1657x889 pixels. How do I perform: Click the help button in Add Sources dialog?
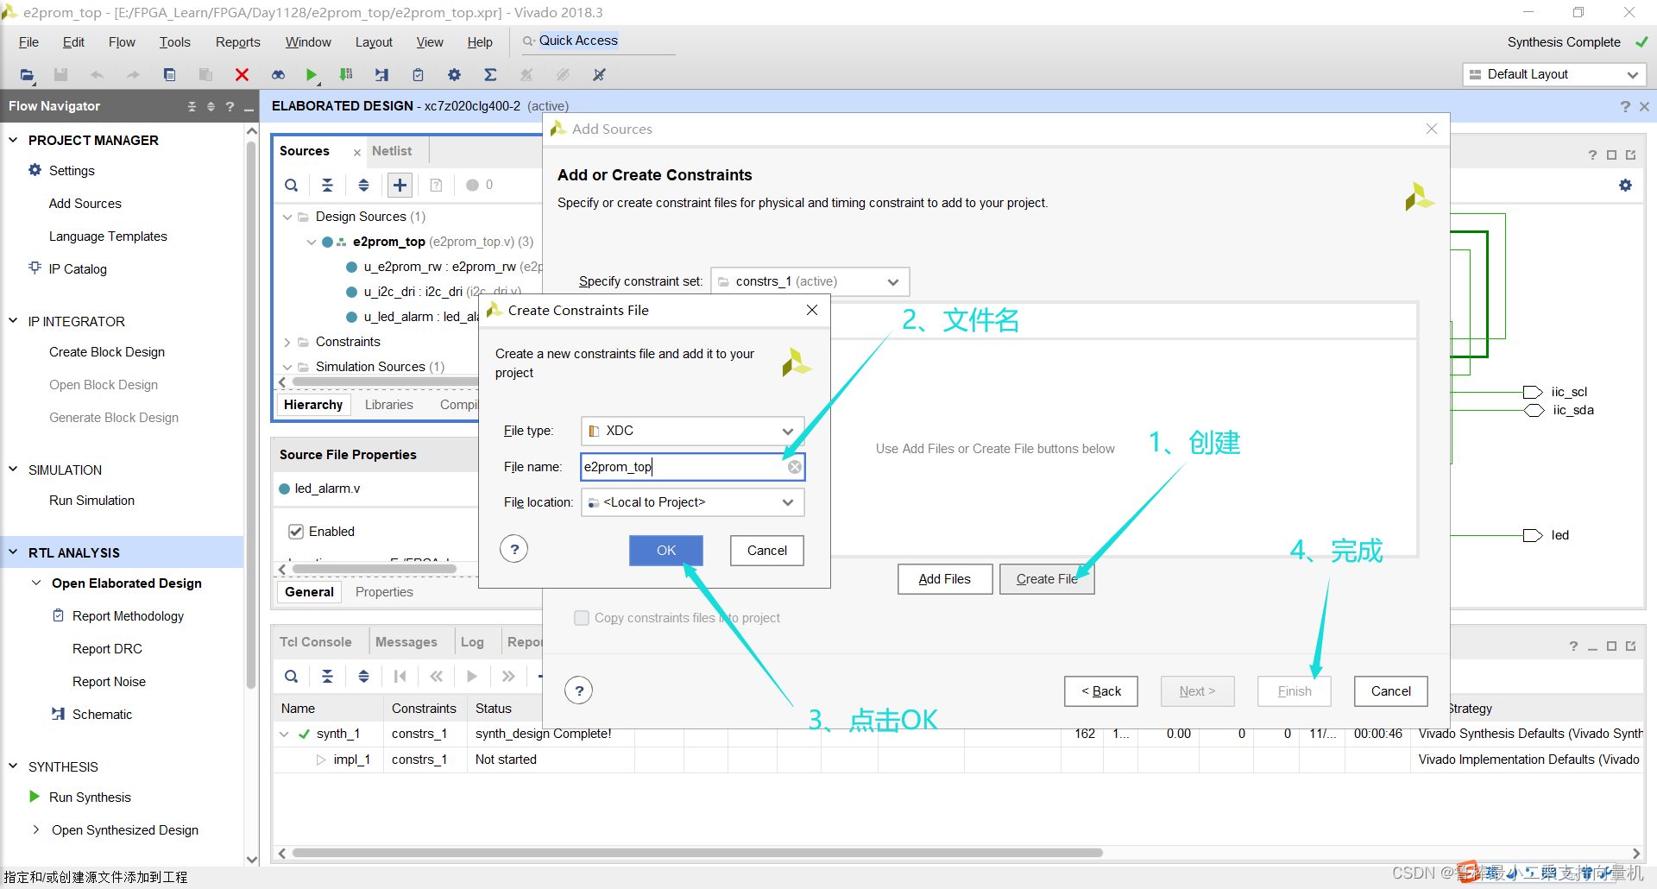click(x=579, y=690)
